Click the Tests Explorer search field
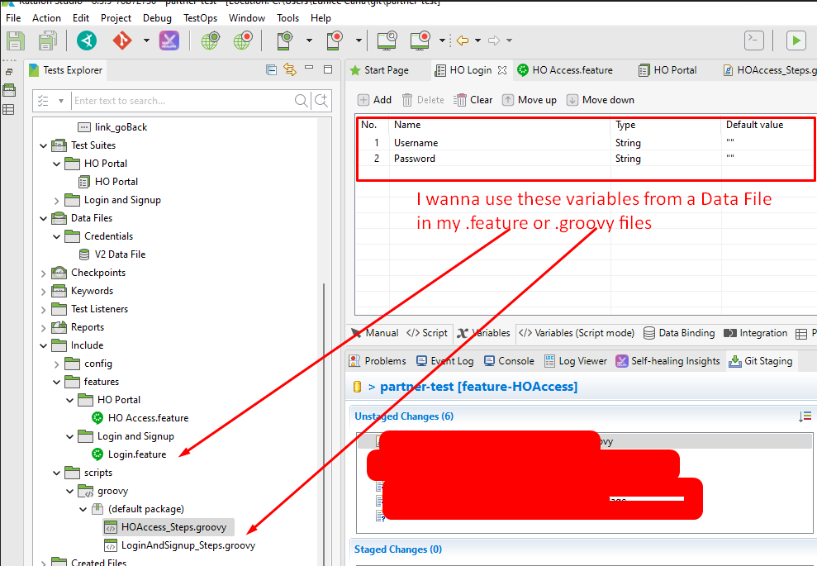 182,100
